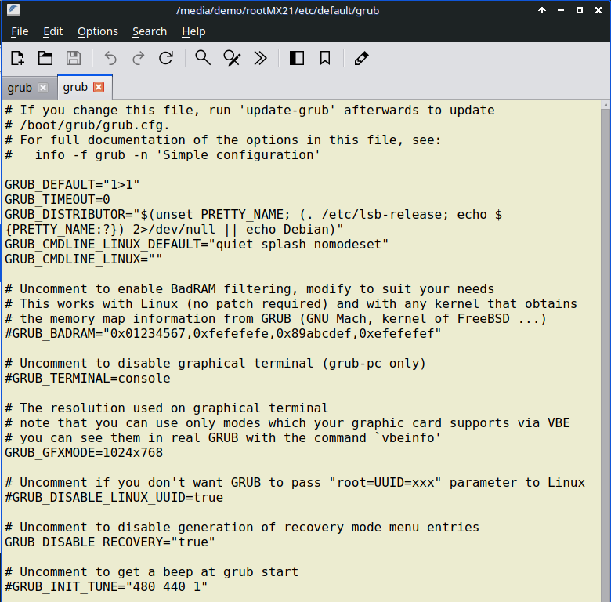The height and width of the screenshot is (602, 611).
Task: Click the Find magnifier icon
Action: click(203, 58)
